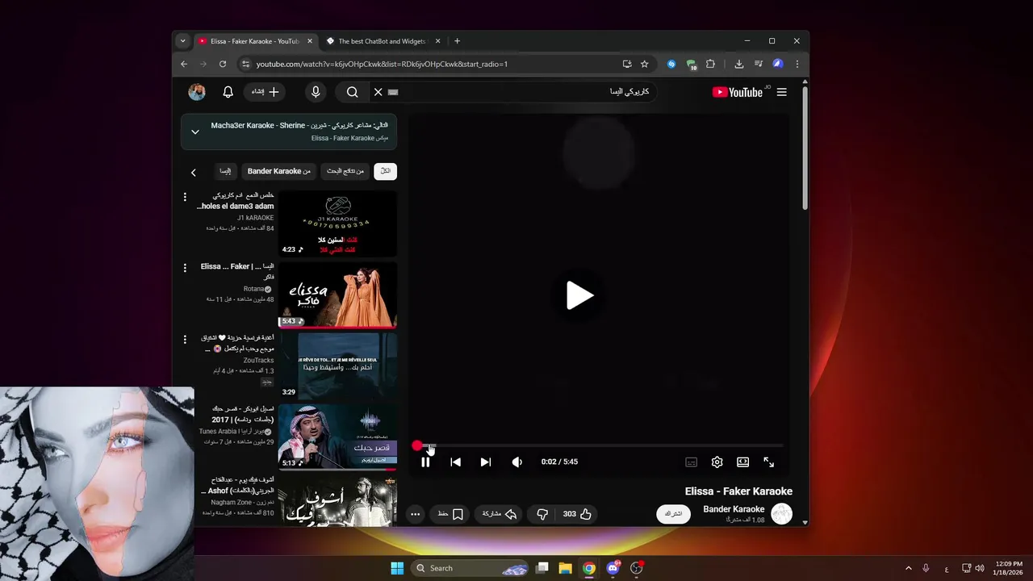Open options menu for ZouTracks video
1033x581 pixels.
185,340
